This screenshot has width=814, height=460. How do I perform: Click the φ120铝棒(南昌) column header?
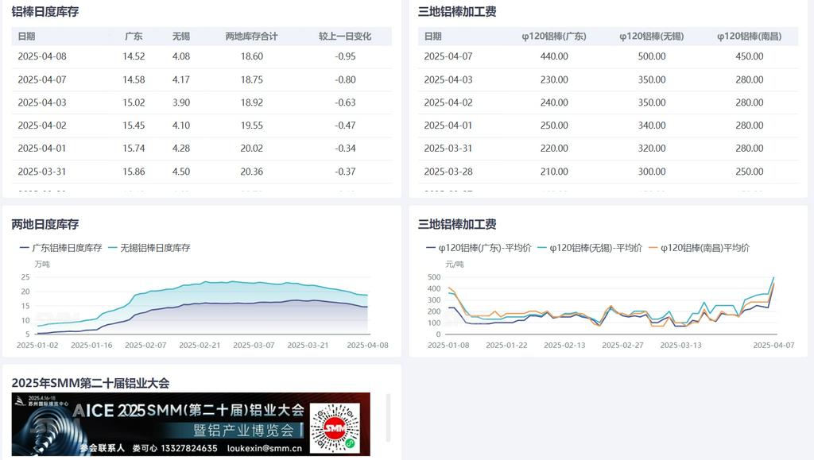coord(749,37)
